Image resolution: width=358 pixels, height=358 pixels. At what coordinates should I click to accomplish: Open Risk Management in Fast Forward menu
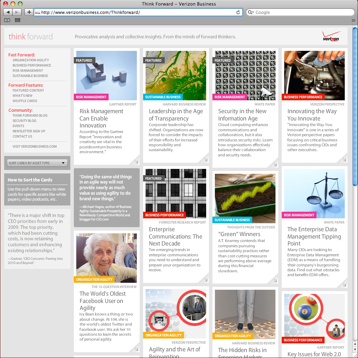(28, 71)
